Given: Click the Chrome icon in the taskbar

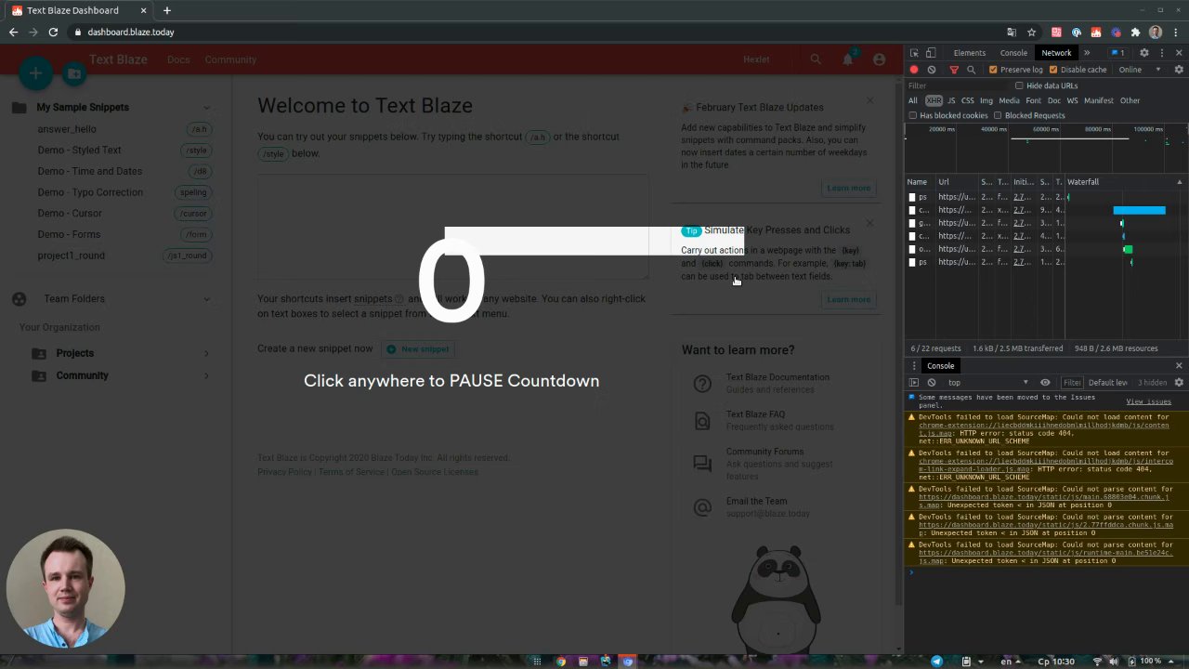Looking at the screenshot, I should pos(560,662).
